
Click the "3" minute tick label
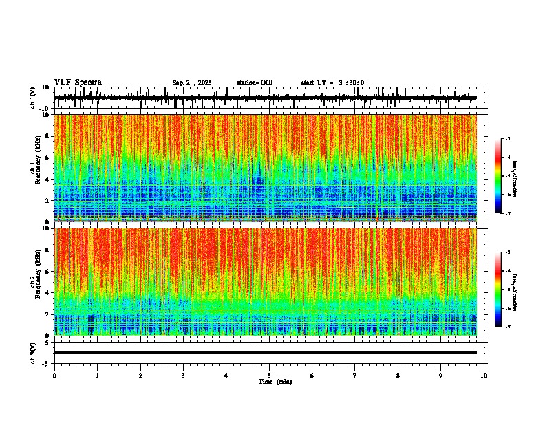pyautogui.click(x=183, y=376)
